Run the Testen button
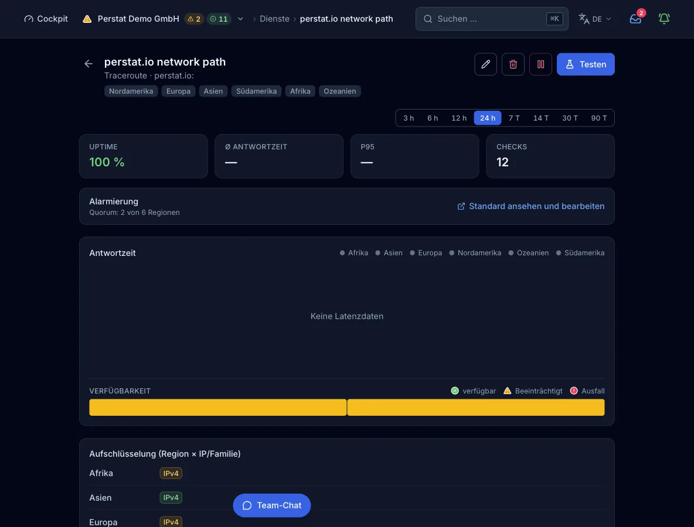Screen dimensions: 694x527 click(586, 64)
